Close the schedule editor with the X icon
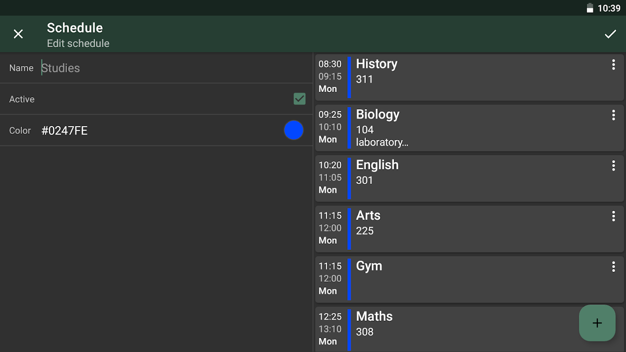 (x=18, y=34)
